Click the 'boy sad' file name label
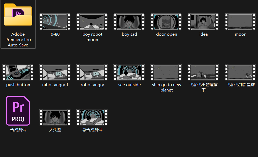The width and height of the screenshot is (258, 157). coord(129,34)
